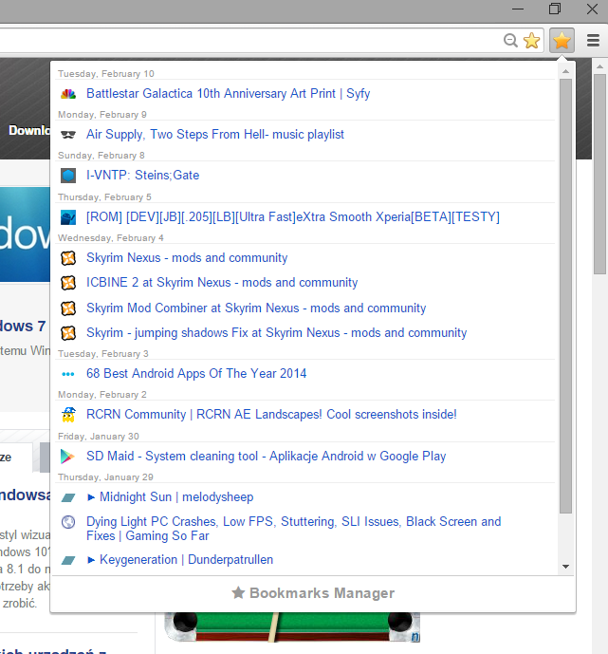The height and width of the screenshot is (654, 608).
Task: Click the Bandcamp favicon beside Keygeneration
Action: tap(68, 560)
